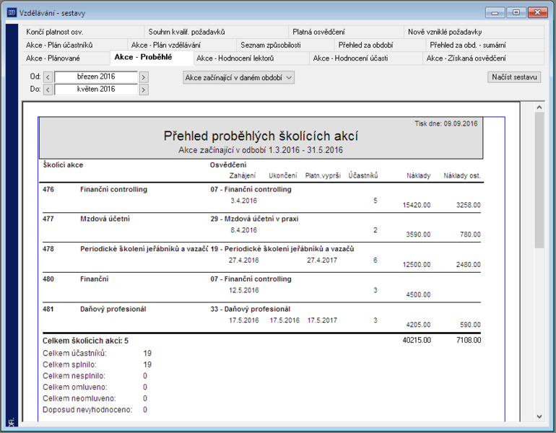556x433 pixels.
Task: Click the Školící akce column header
Action: 63,165
